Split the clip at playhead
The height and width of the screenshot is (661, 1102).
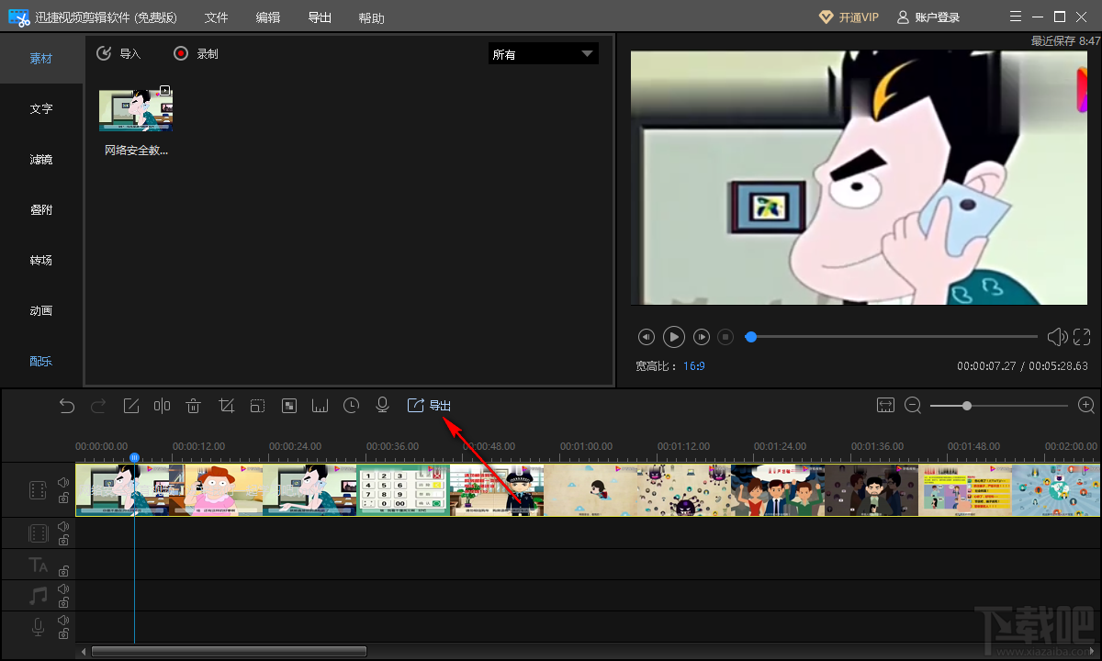point(162,406)
